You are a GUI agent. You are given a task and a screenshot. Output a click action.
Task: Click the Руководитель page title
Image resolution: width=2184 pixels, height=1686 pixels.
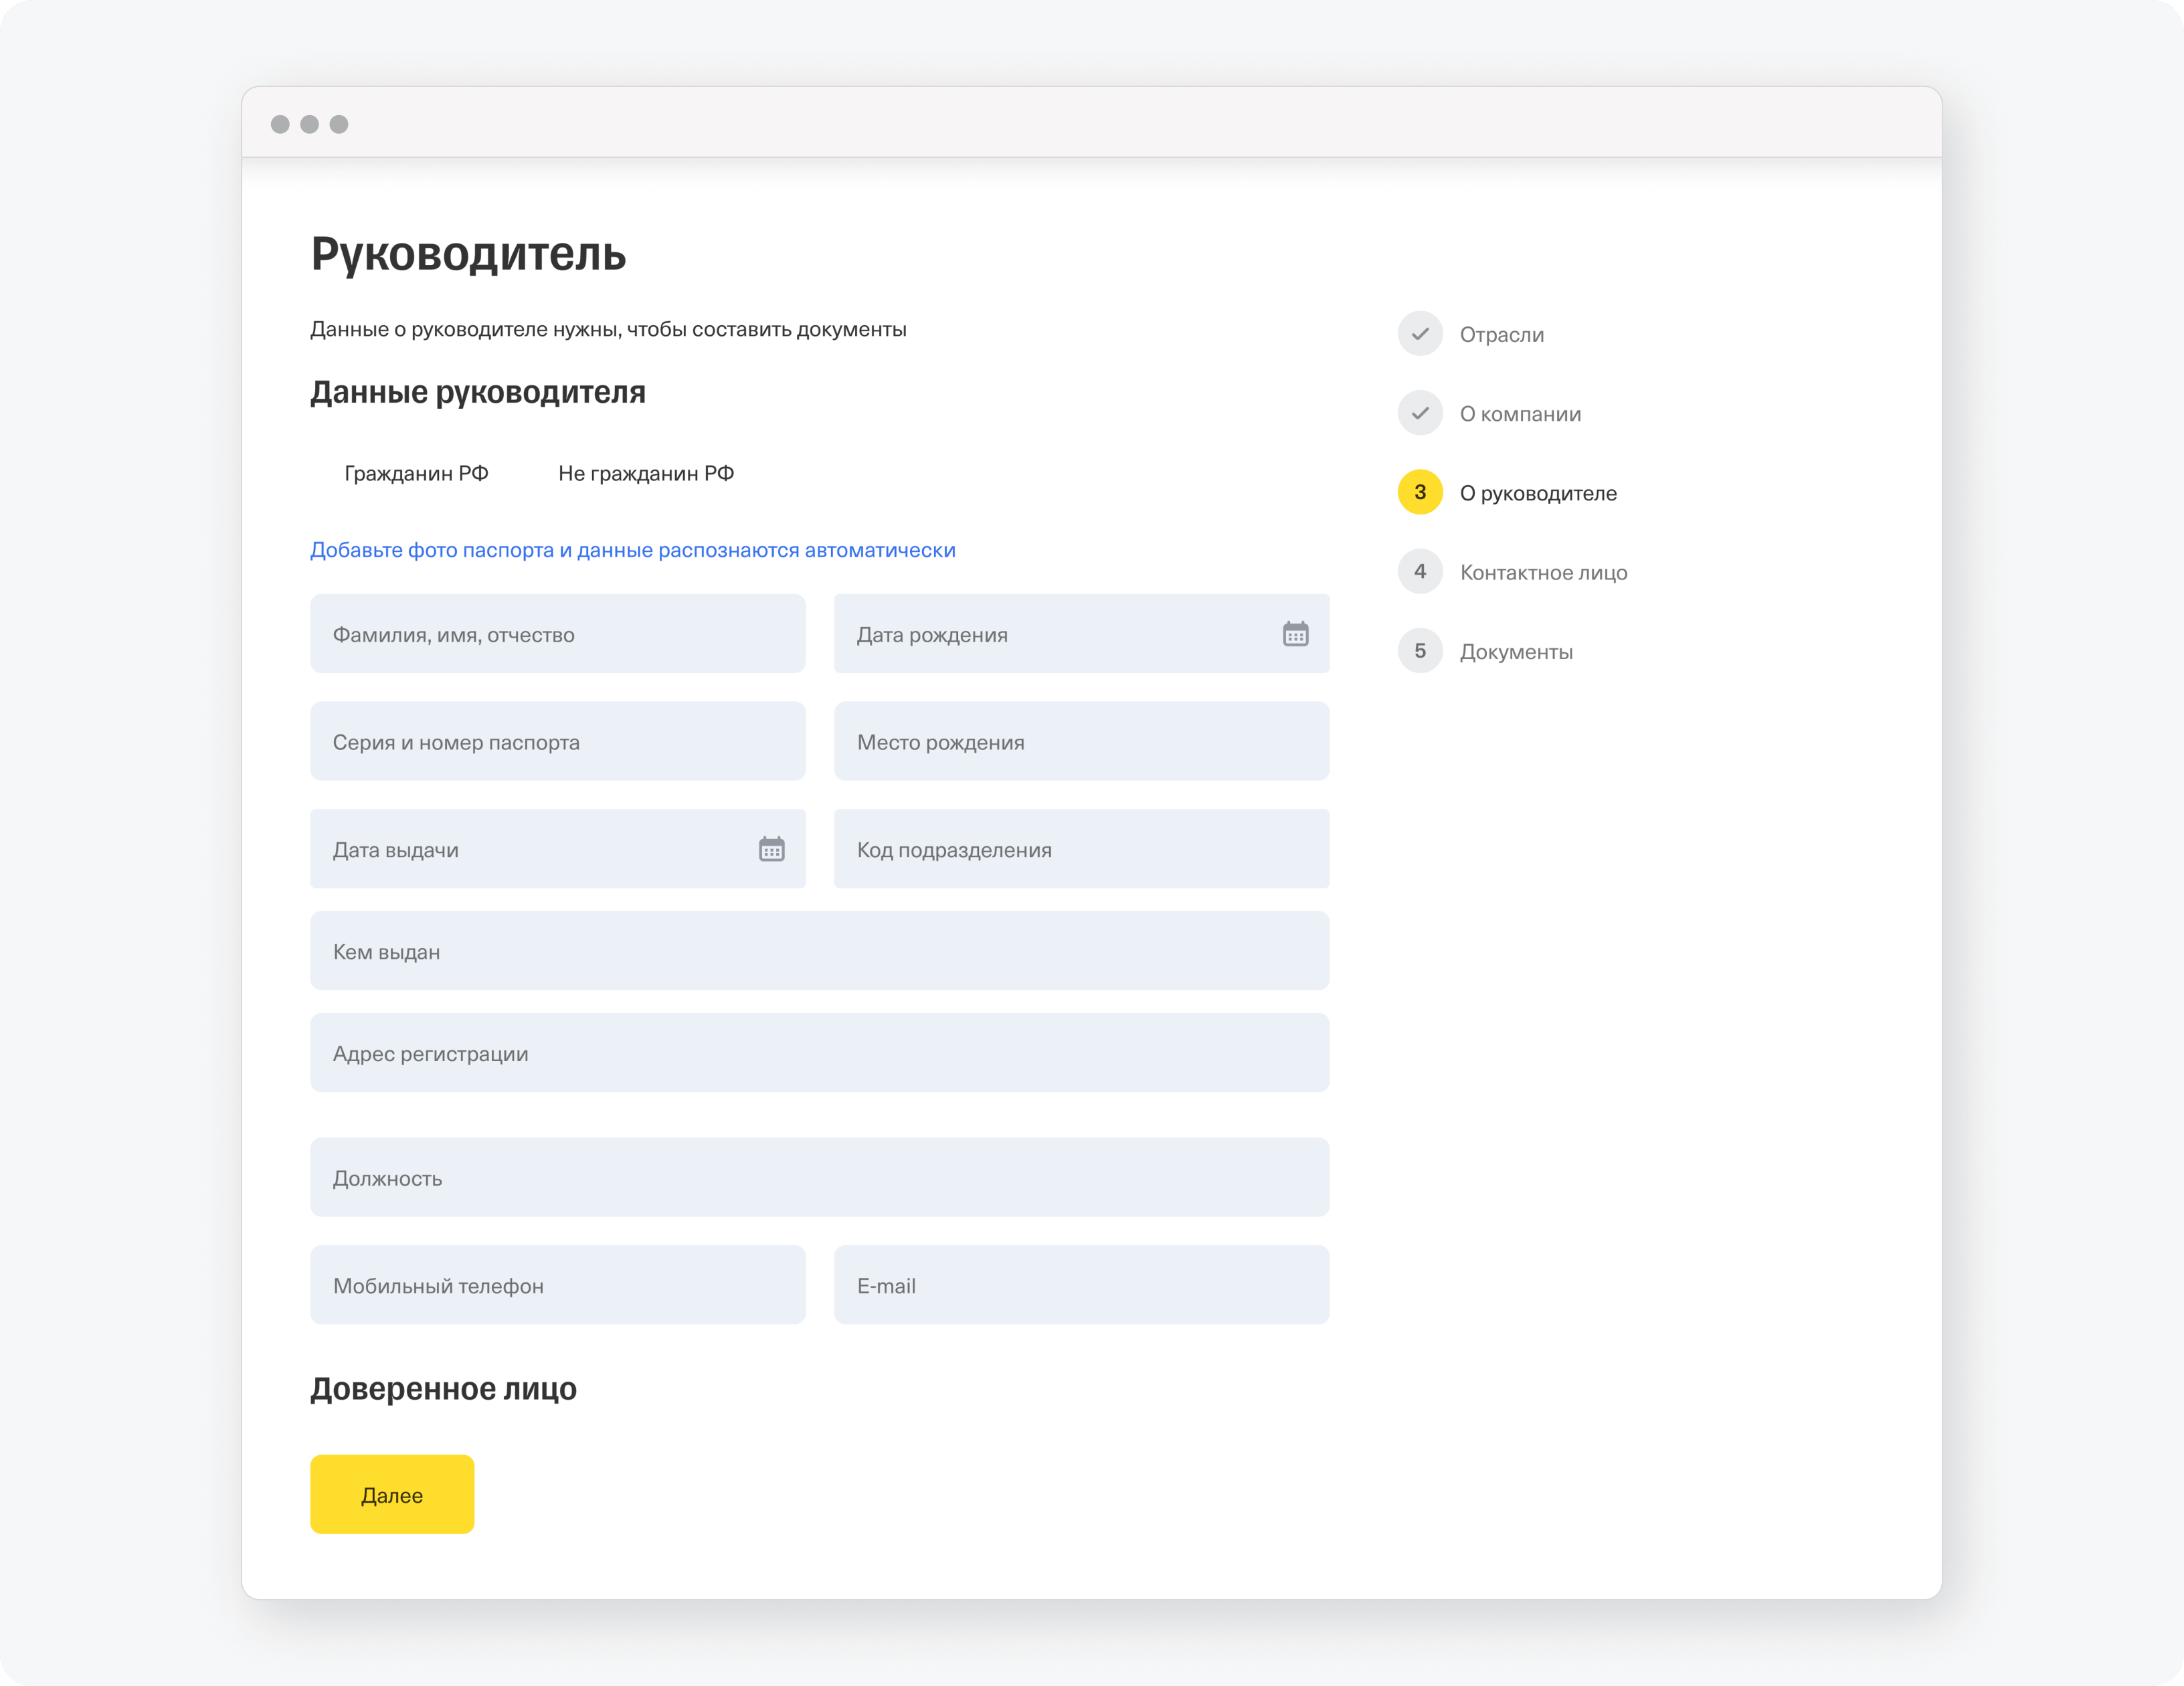(468, 254)
